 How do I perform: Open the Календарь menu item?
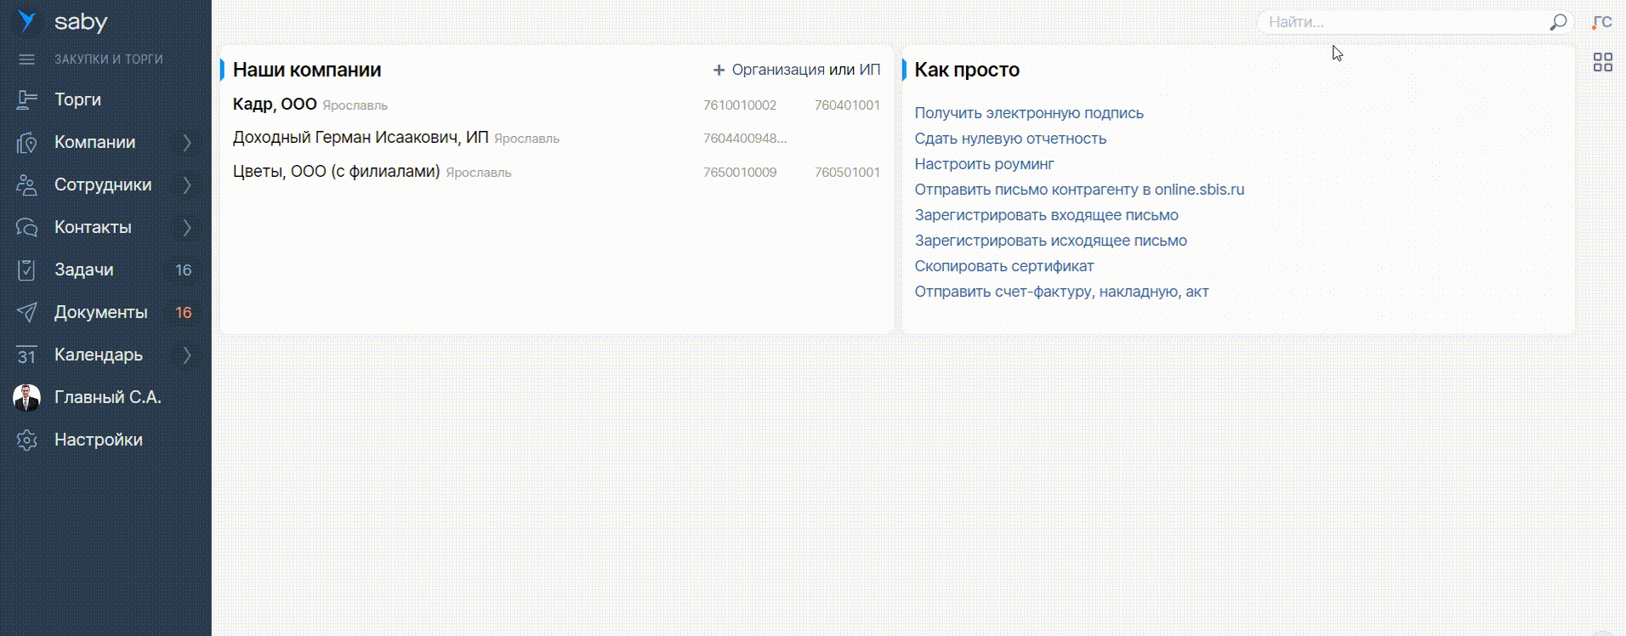point(98,355)
